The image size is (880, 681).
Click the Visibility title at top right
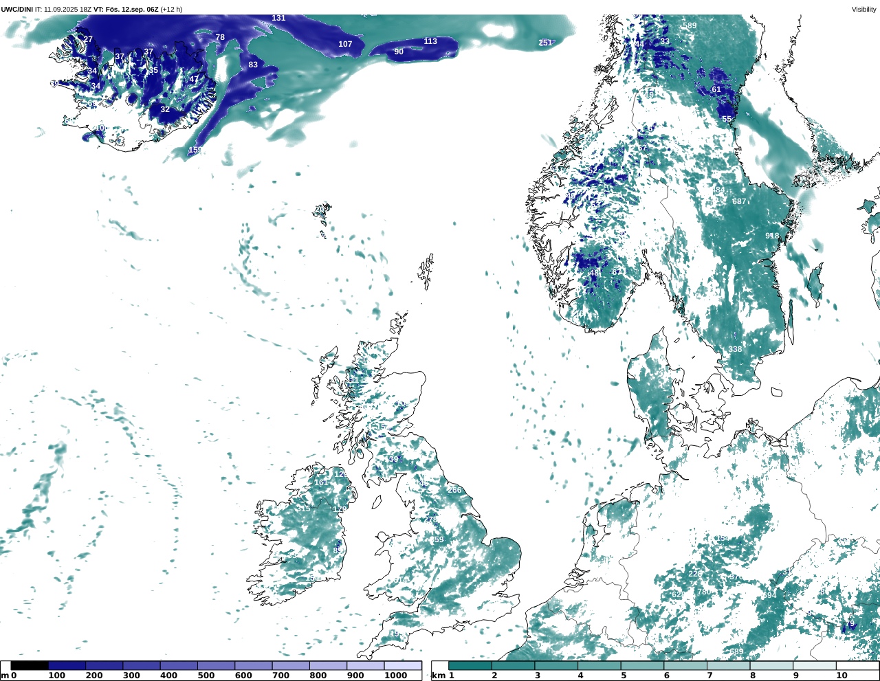pos(864,10)
